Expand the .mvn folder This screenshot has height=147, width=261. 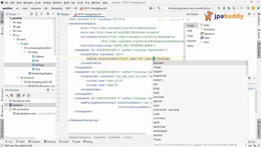click(10, 31)
